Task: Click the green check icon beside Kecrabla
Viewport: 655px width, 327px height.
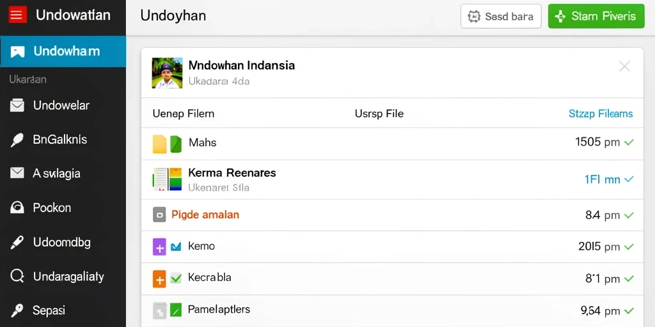Action: (176, 278)
